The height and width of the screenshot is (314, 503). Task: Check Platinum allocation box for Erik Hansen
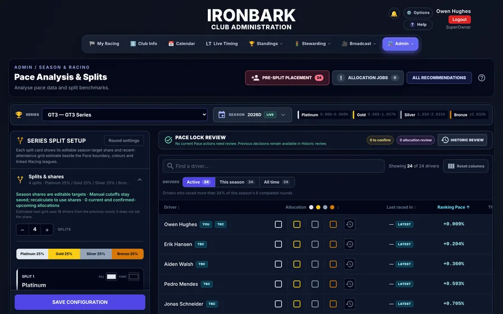[x=278, y=244]
